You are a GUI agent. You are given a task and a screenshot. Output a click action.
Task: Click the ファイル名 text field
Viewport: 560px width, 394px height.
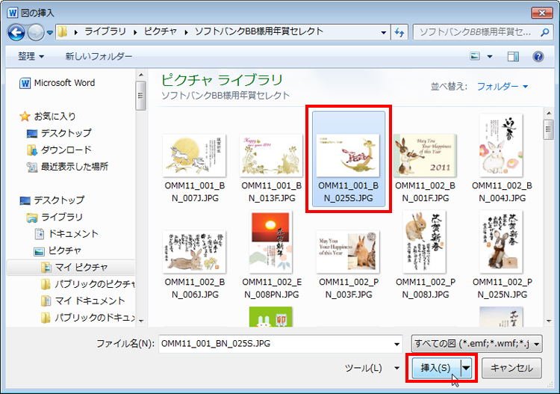(x=275, y=344)
